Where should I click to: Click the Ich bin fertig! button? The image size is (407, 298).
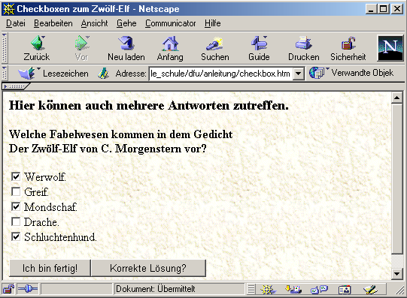click(x=50, y=268)
